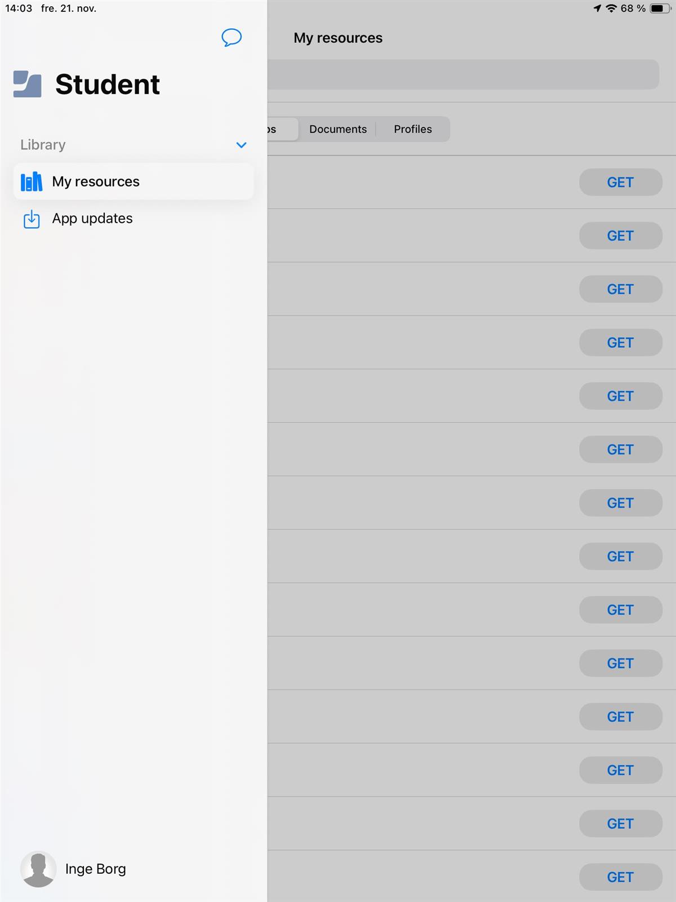This screenshot has height=902, width=676.
Task: Switch to the Profiles tab
Action: [413, 129]
